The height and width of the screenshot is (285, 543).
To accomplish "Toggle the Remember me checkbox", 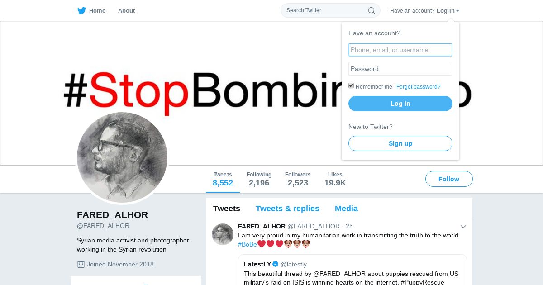I will click(351, 86).
